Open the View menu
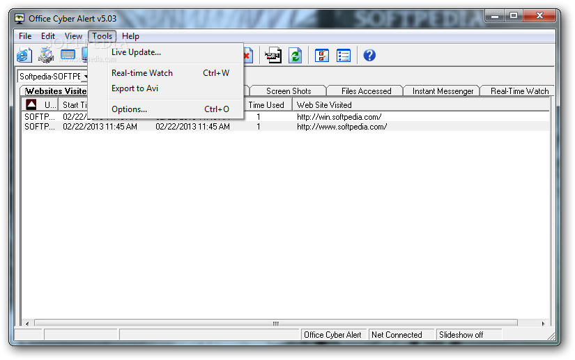 pos(73,36)
